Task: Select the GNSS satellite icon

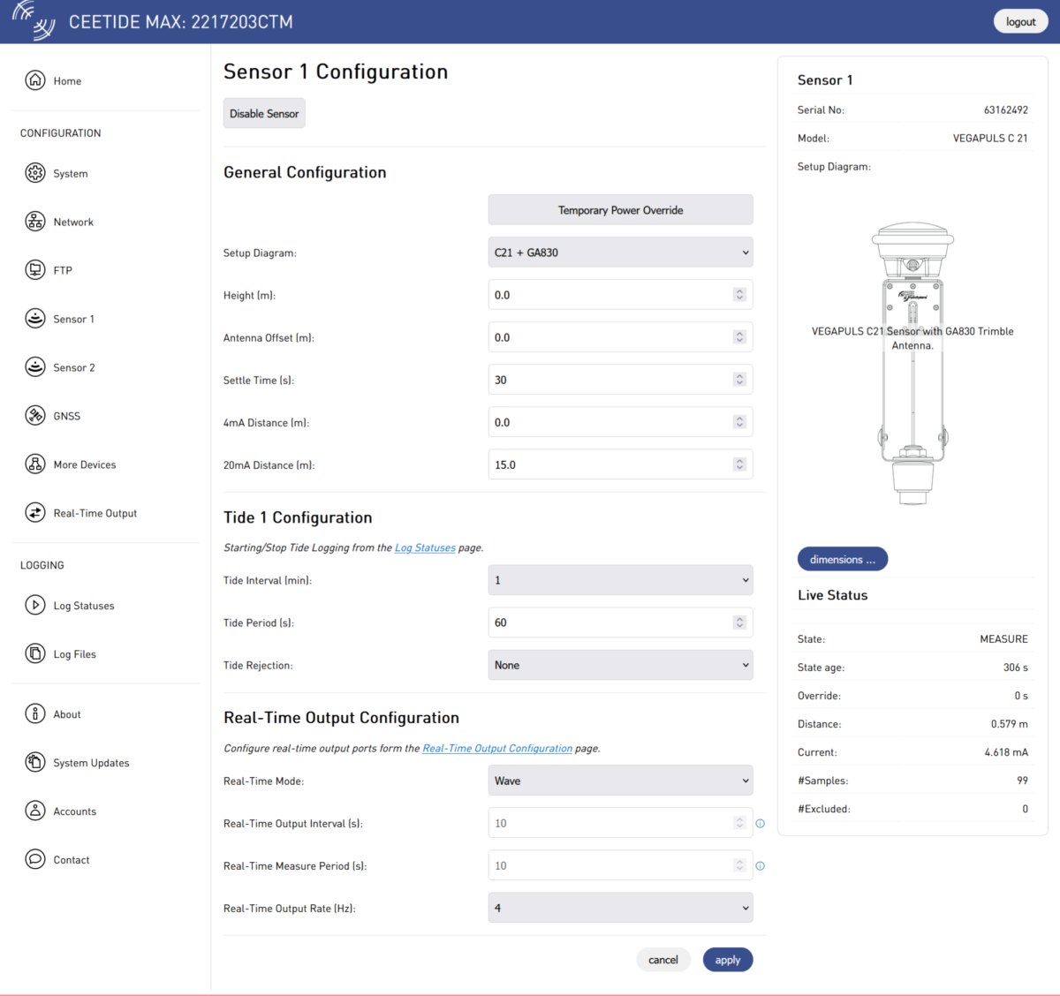Action: tap(35, 416)
